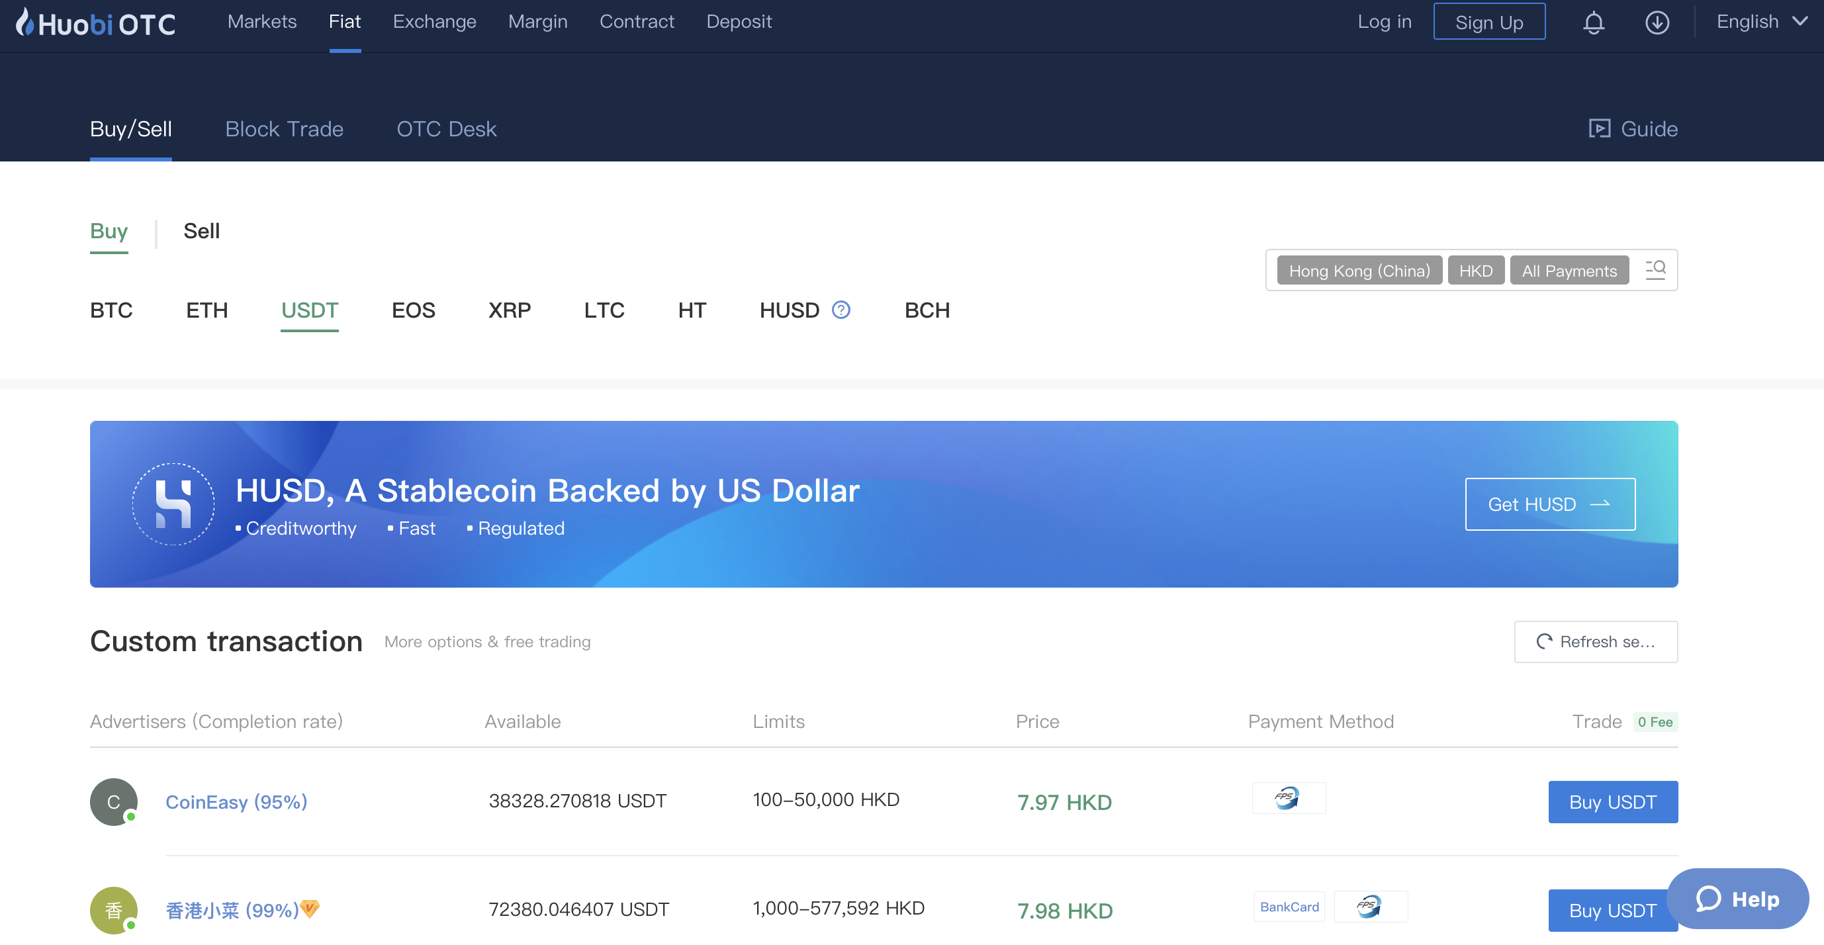The image size is (1824, 945).
Task: Click the Payment Method column header
Action: tap(1320, 721)
